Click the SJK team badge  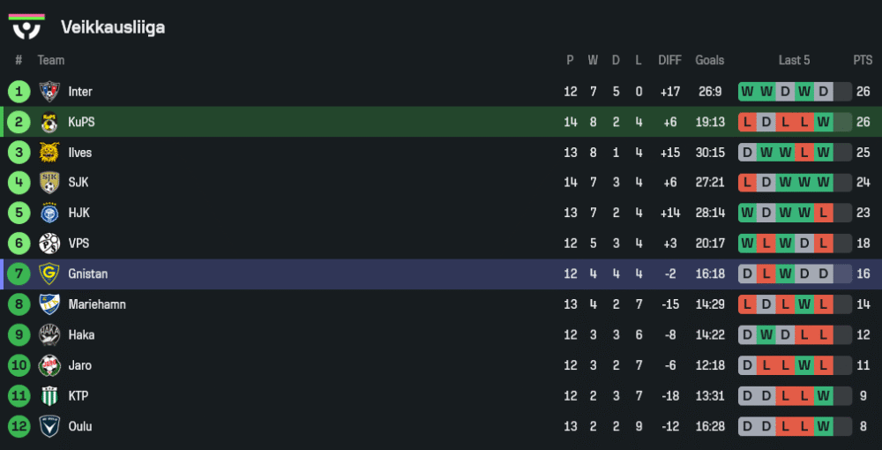(49, 183)
